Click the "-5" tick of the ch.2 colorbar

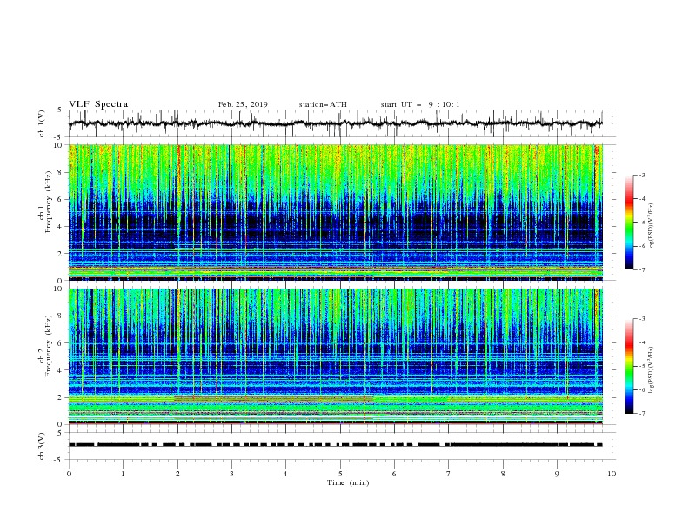pyautogui.click(x=642, y=366)
